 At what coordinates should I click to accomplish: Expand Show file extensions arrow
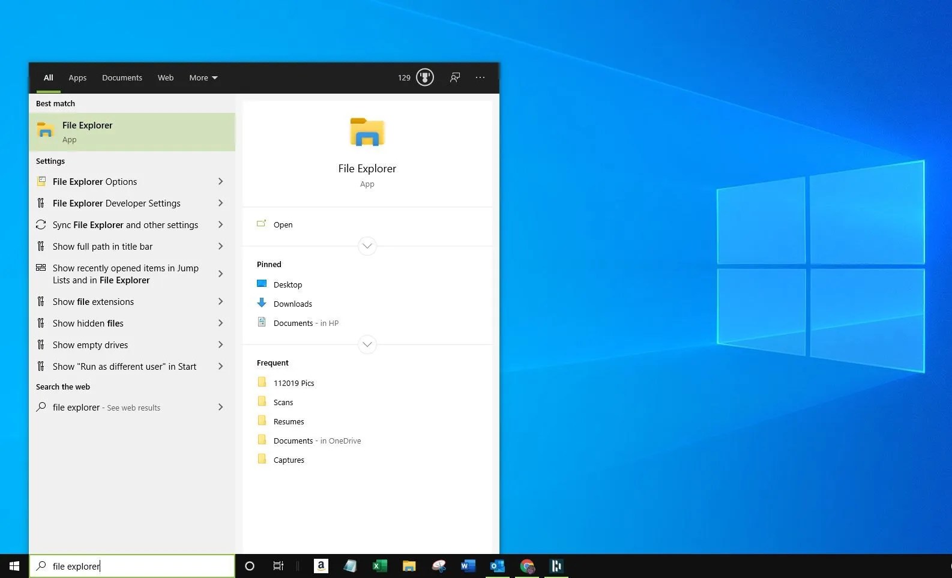tap(220, 301)
